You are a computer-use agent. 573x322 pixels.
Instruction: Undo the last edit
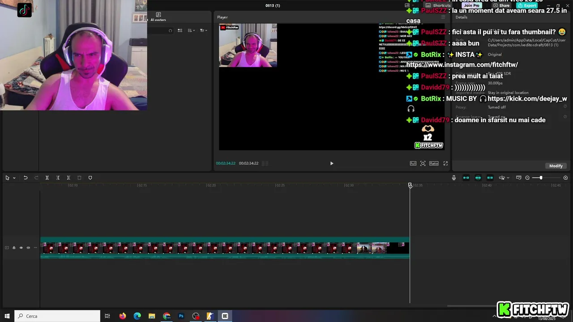point(26,178)
